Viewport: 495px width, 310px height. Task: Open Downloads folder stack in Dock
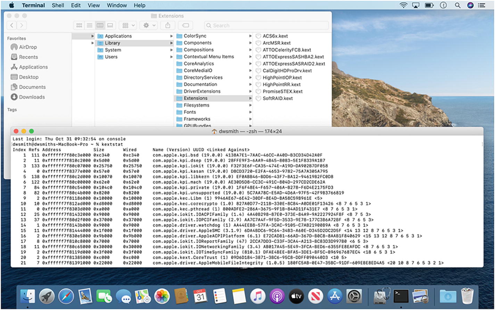(x=448, y=296)
